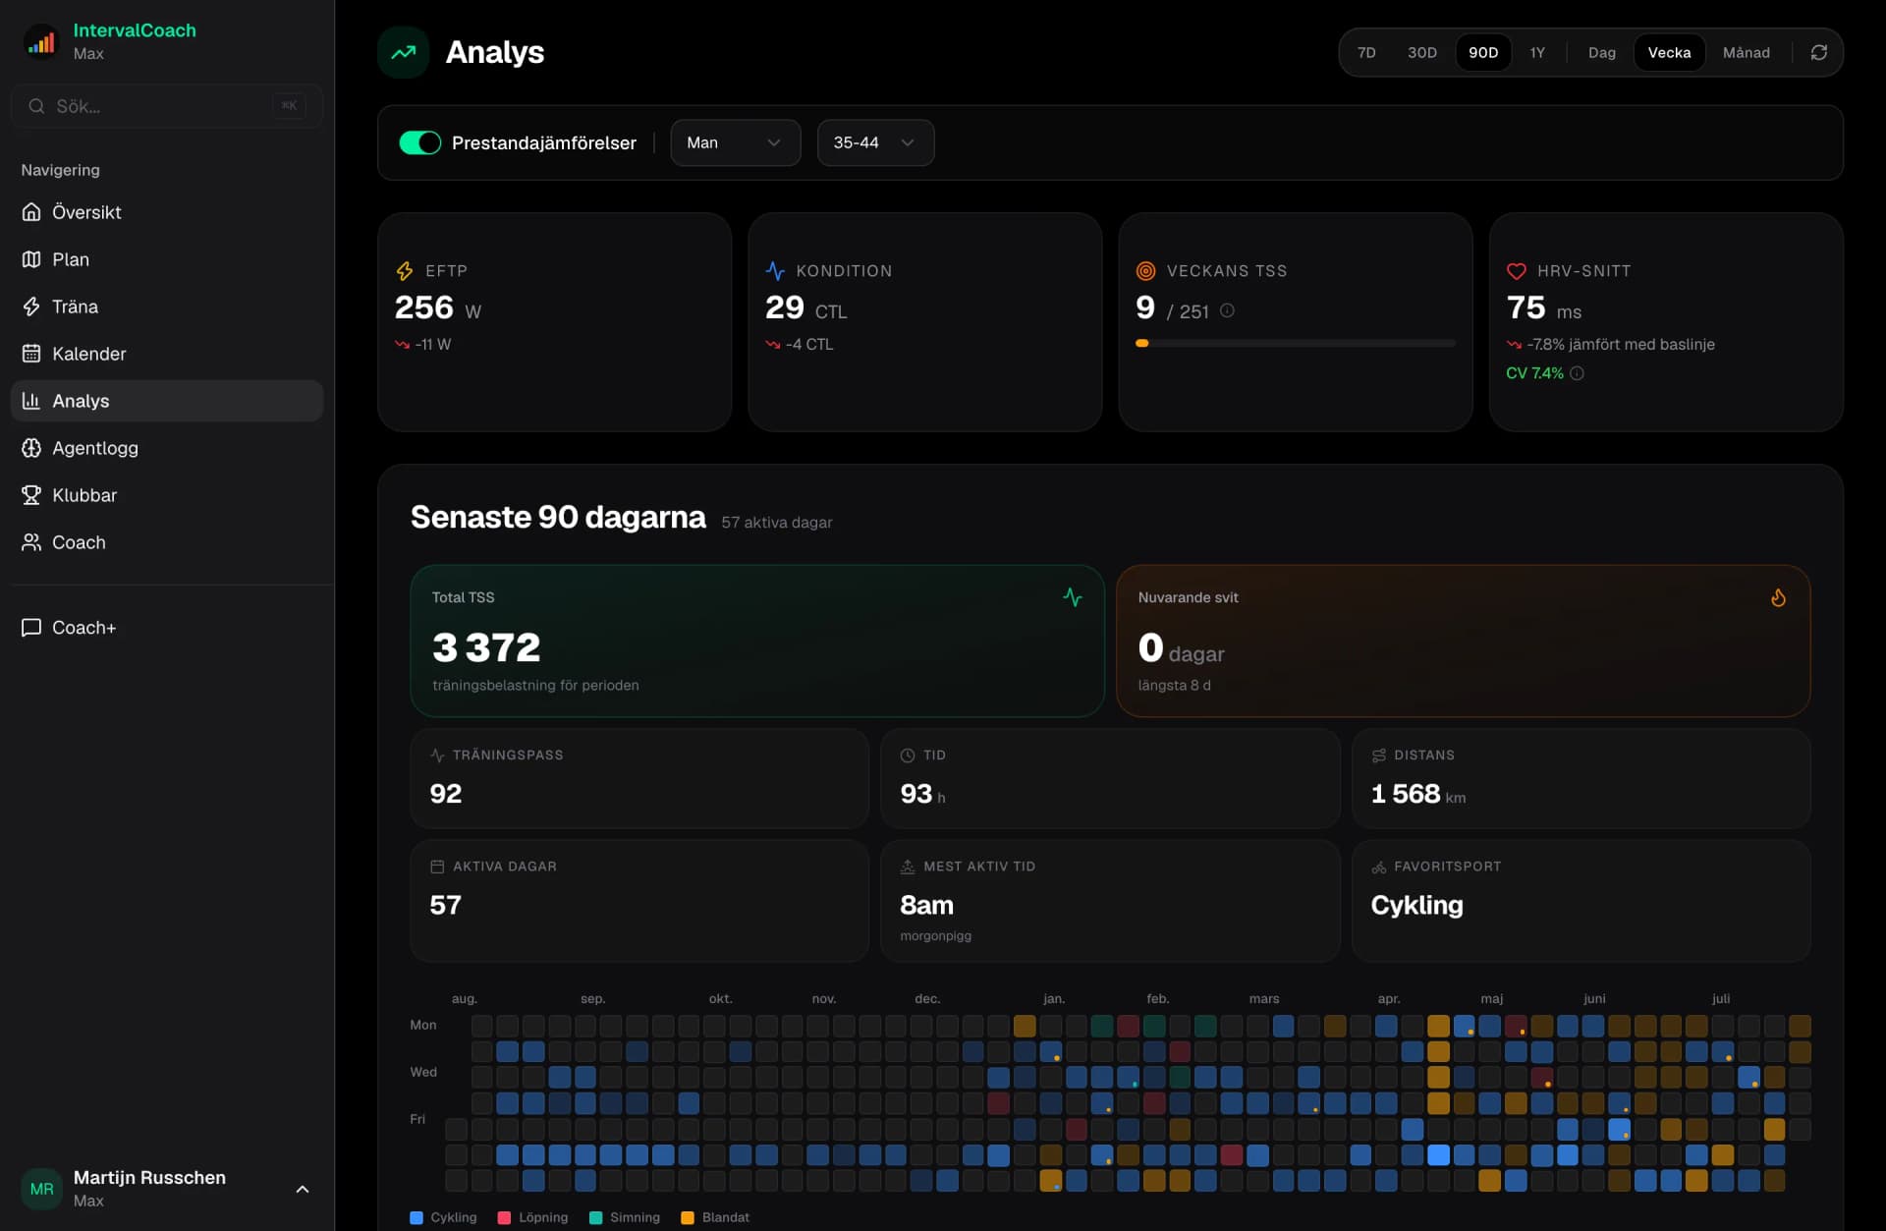Click the MR user avatar

click(41, 1189)
